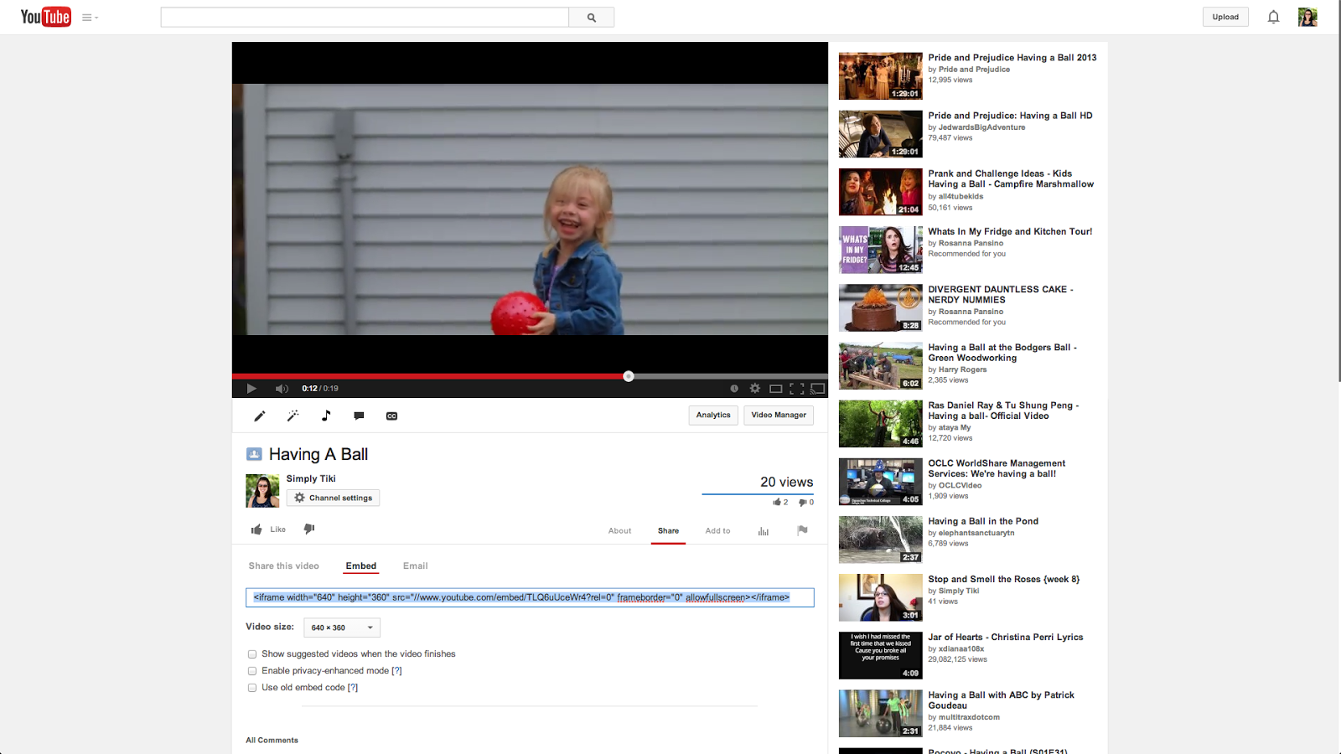
Task: Open Captions CC icon
Action: click(x=391, y=416)
